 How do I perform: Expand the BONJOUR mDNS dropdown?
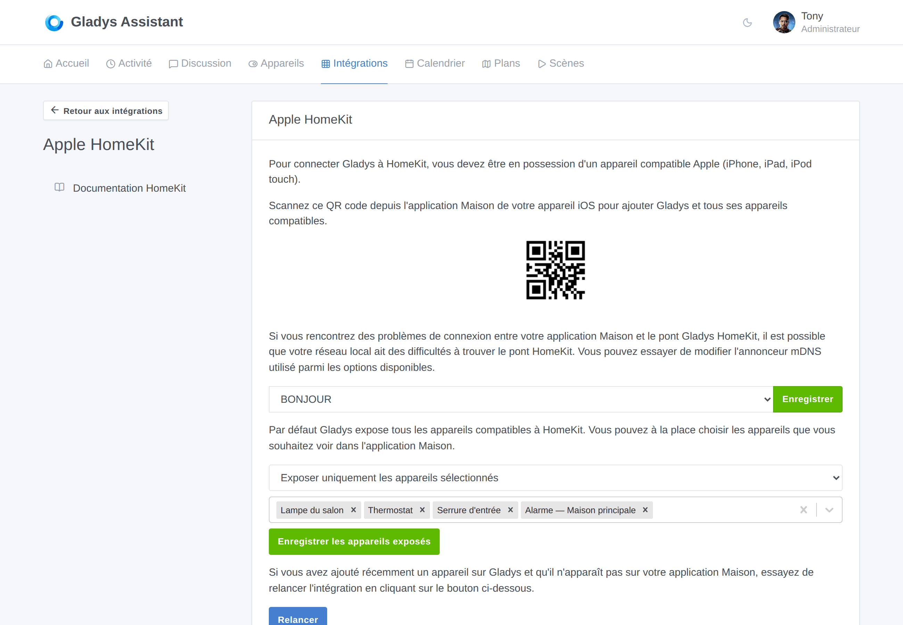click(521, 399)
